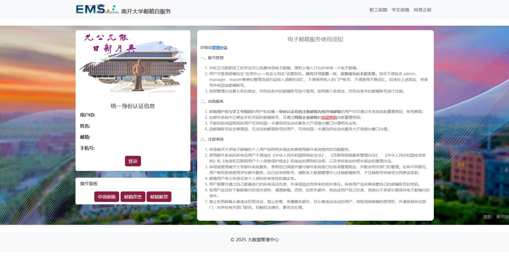Click the 邮箱改密 button

133,197
